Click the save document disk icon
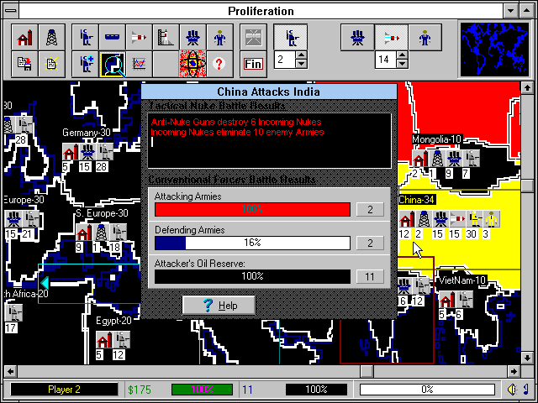This screenshot has height=403, width=538. click(x=24, y=64)
